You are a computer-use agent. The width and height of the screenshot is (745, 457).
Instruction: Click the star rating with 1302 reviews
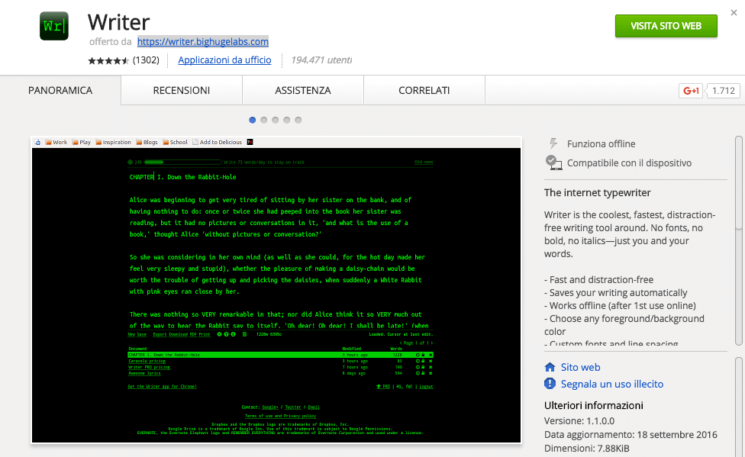124,60
